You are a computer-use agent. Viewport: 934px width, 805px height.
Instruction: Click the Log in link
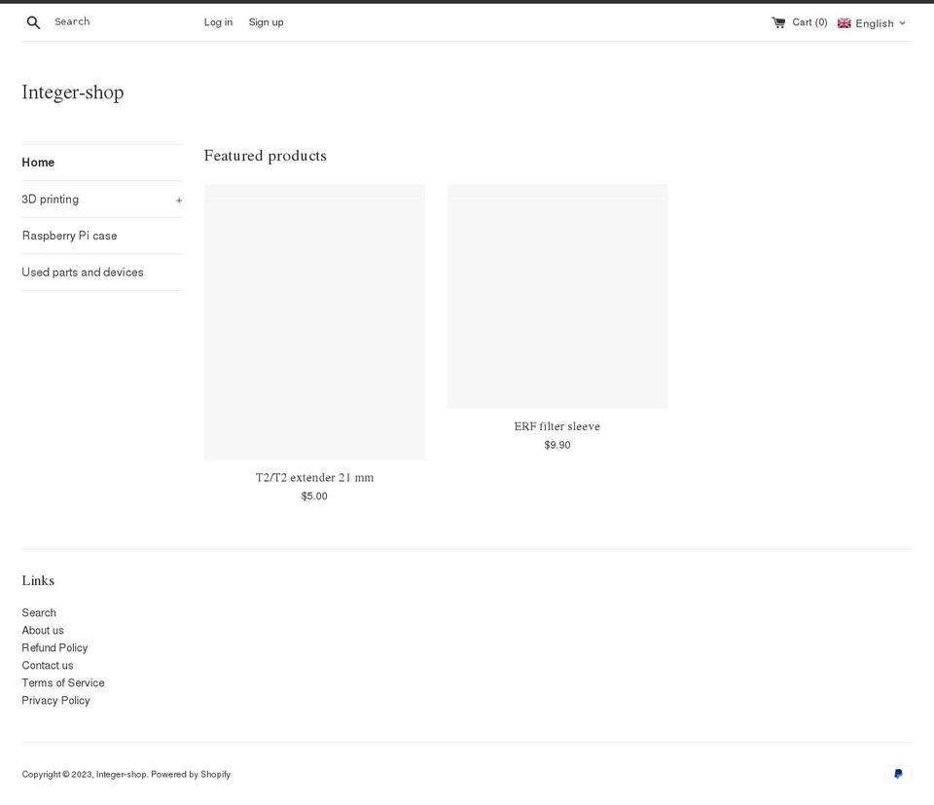pyautogui.click(x=218, y=21)
